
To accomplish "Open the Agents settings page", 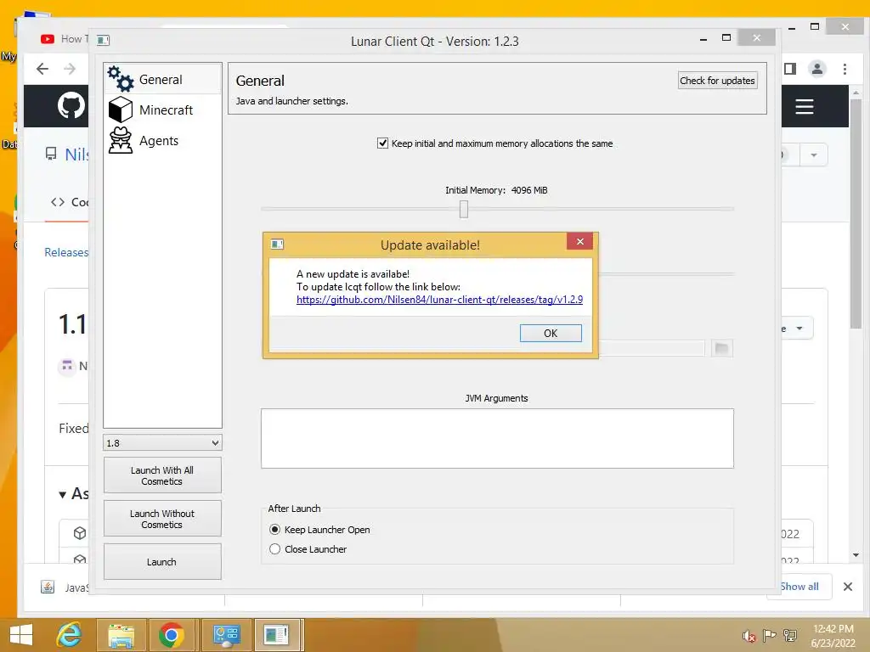I will (162, 140).
